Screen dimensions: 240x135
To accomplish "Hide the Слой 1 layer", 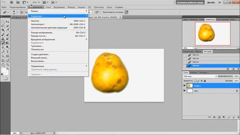I will click(184, 86).
